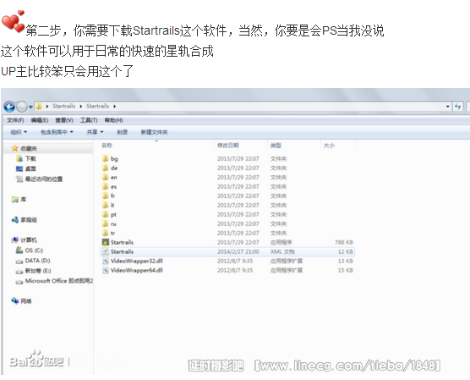Click the 2014/2/27 21:00 date cell

[x=238, y=251]
